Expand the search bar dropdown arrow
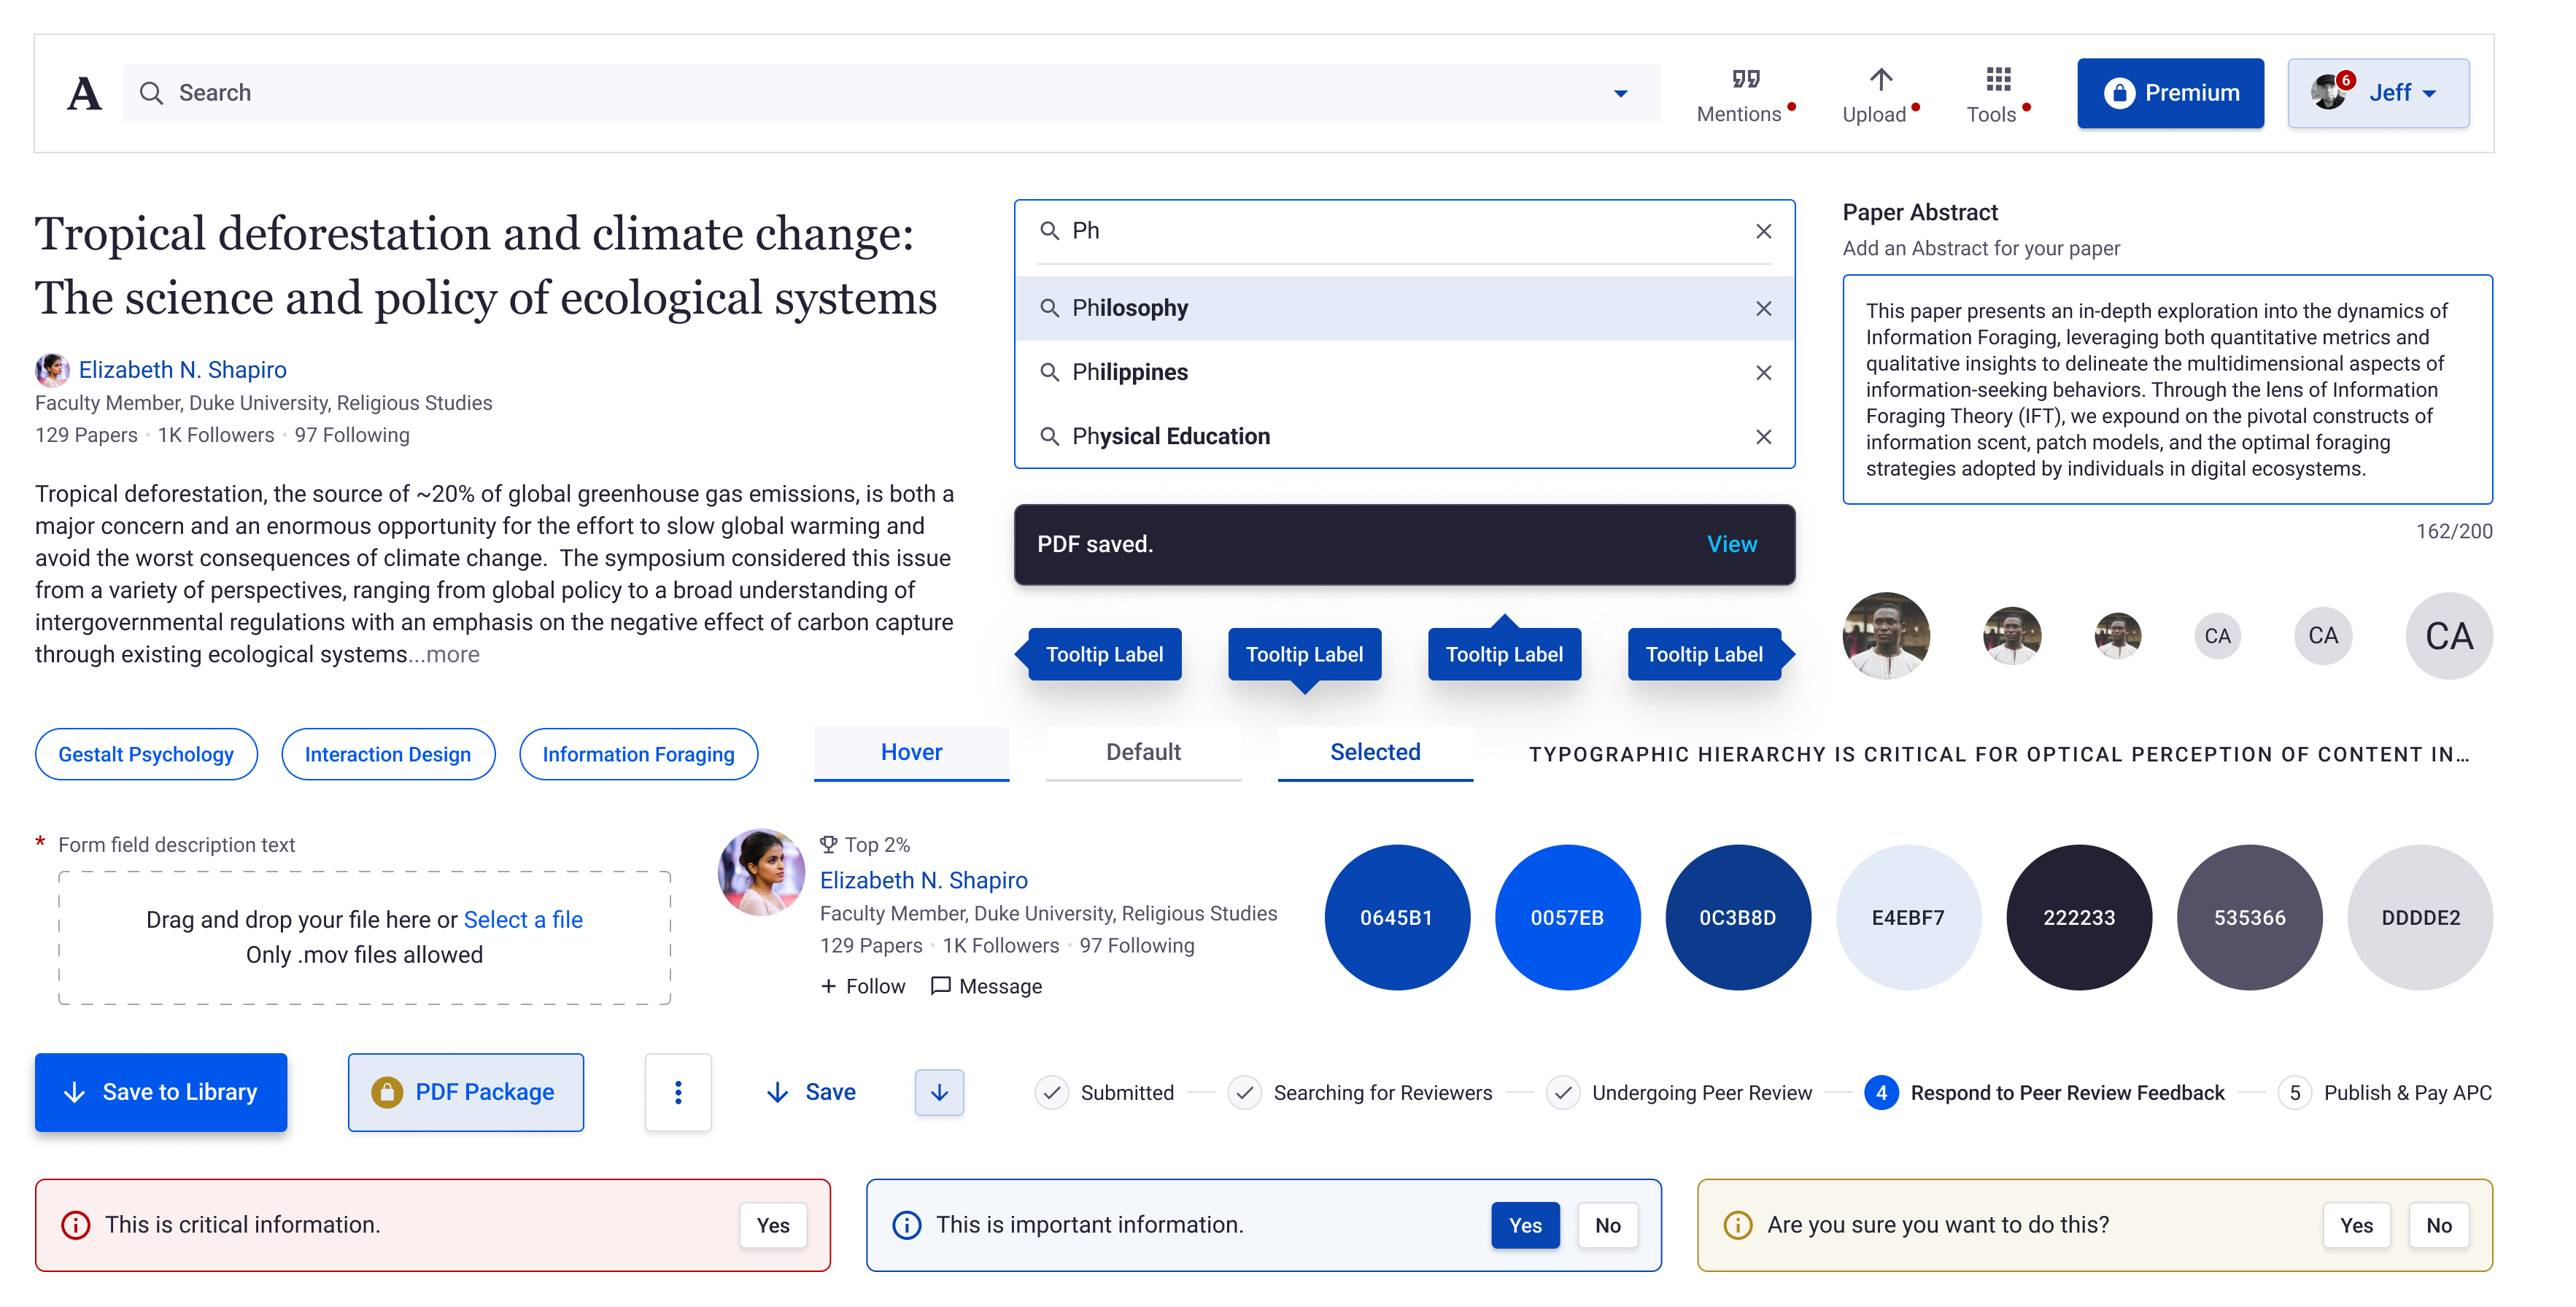2576x1307 pixels. (x=1620, y=93)
